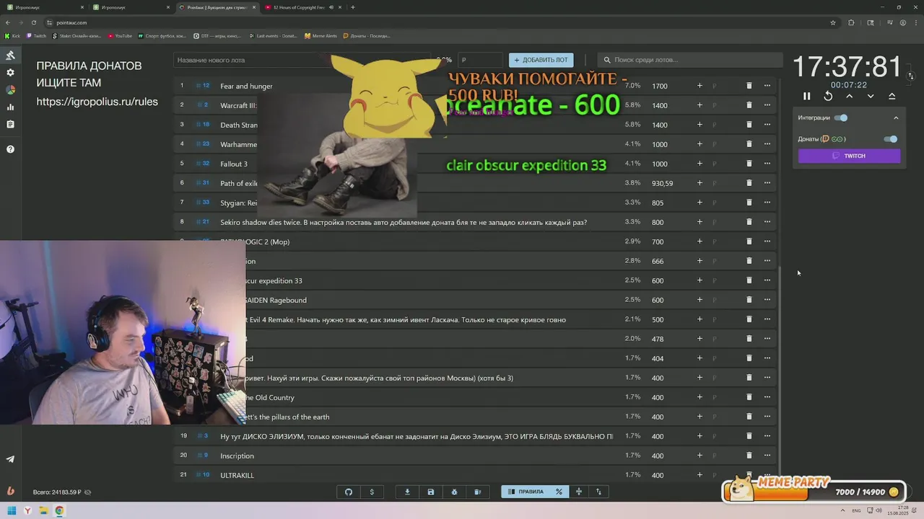This screenshot has width=924, height=519.
Task: Switch to the first Игрополиус tab
Action: click(x=45, y=7)
